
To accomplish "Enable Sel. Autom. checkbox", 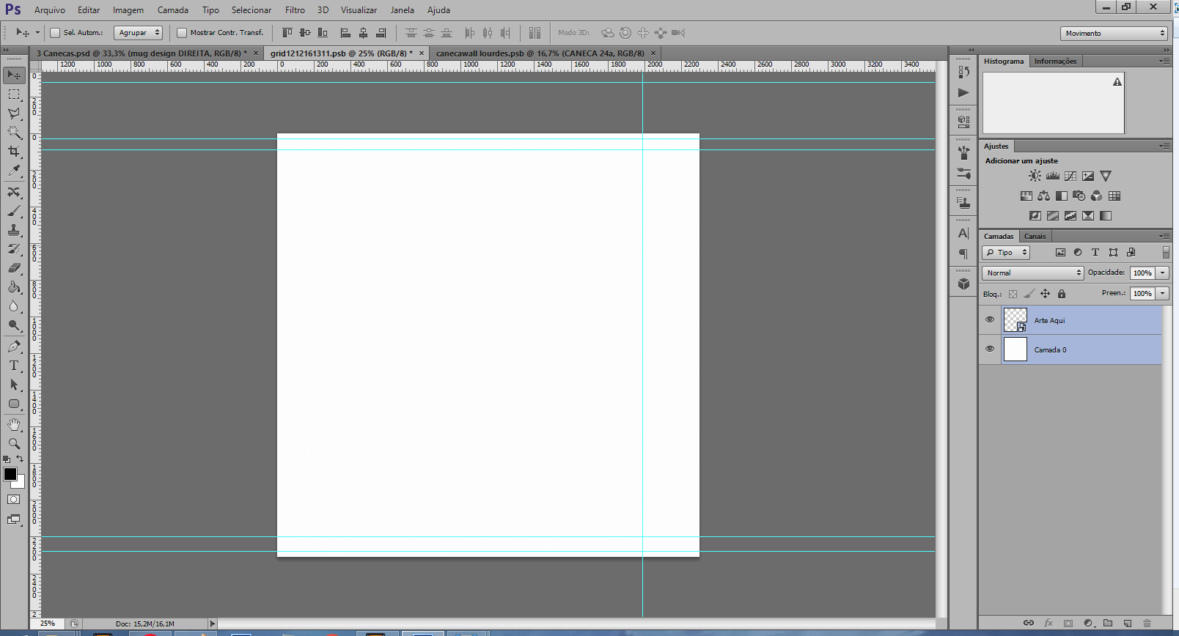I will (x=55, y=33).
